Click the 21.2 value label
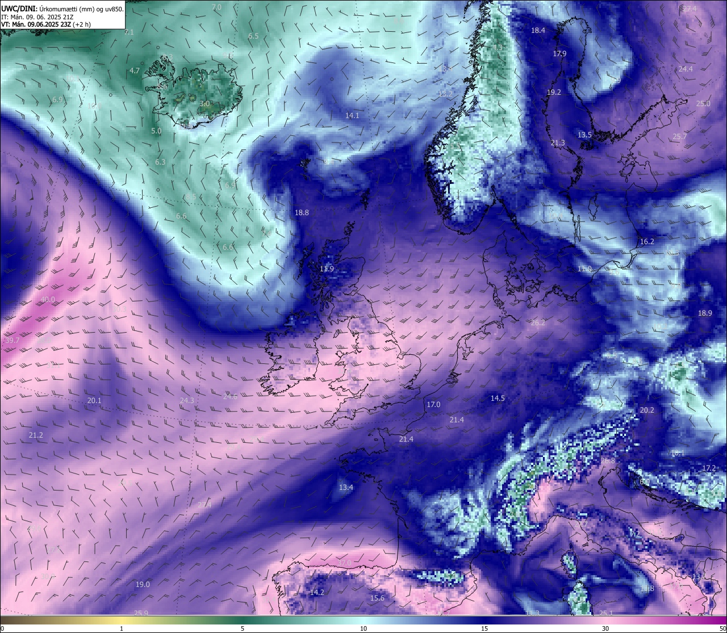Image resolution: width=727 pixels, height=633 pixels. (35, 435)
